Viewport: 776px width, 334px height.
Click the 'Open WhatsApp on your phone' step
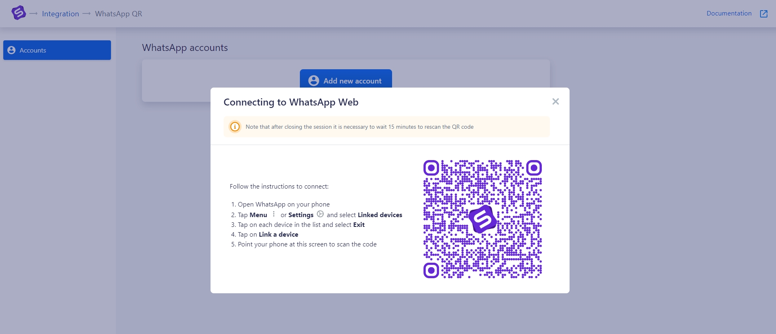point(284,204)
